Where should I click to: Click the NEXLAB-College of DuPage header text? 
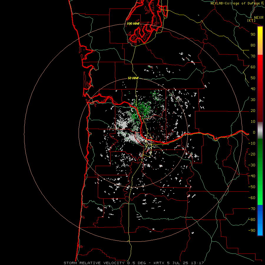pos(237,3)
